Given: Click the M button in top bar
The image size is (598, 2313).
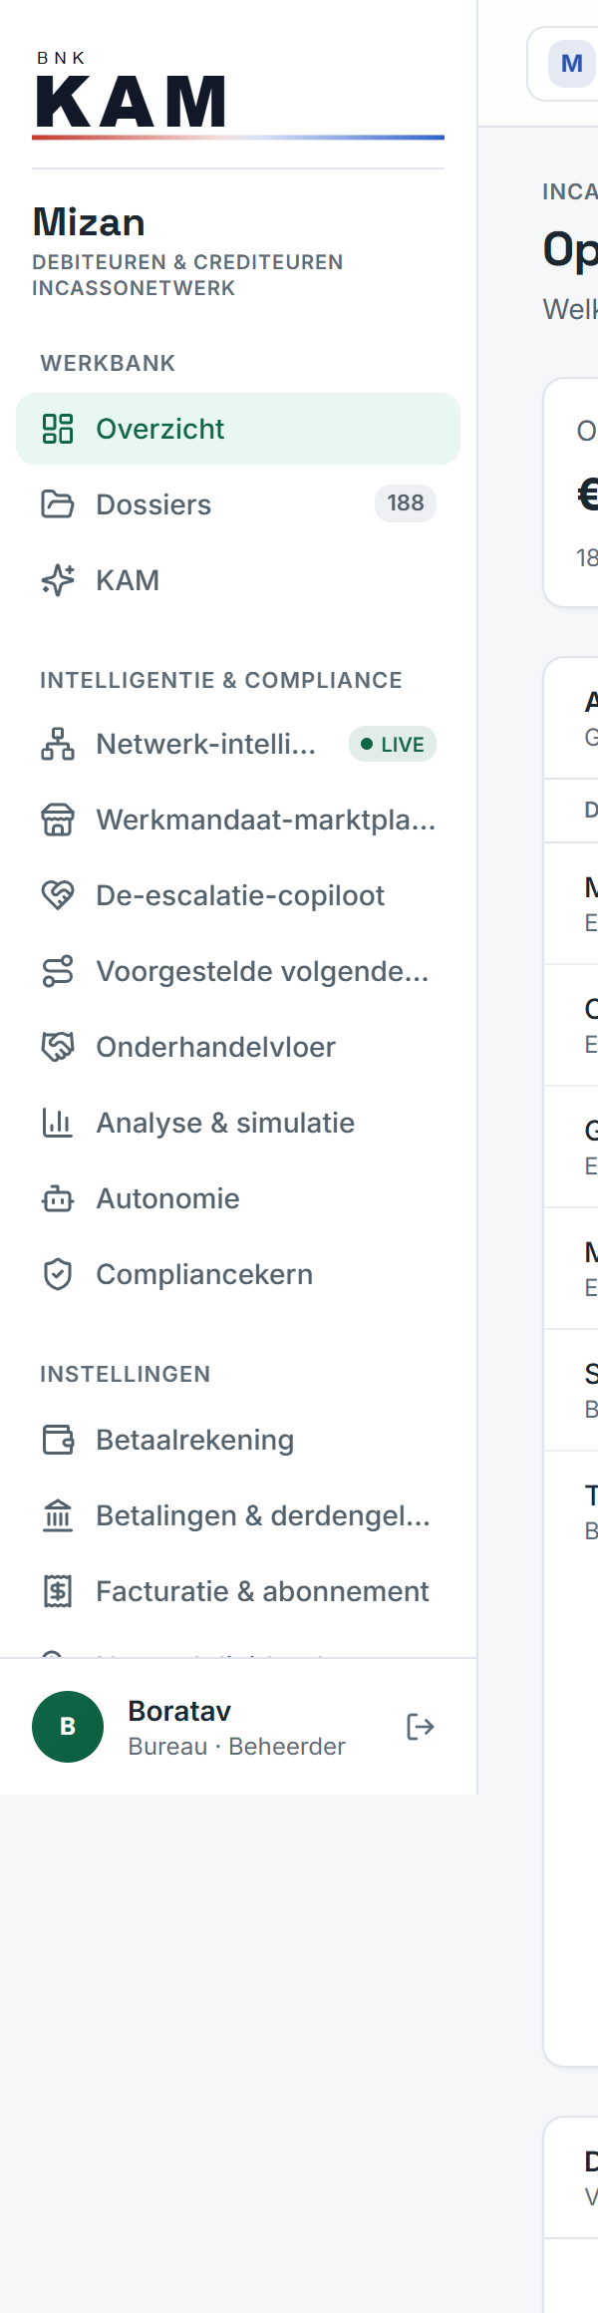Looking at the screenshot, I should click(572, 64).
